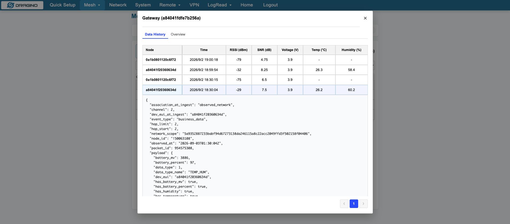The image size is (510, 224).
Task: Click the Node column header
Action: tap(162, 50)
